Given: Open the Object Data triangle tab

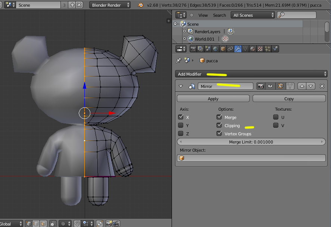Looking at the screenshot, I should [245, 49].
